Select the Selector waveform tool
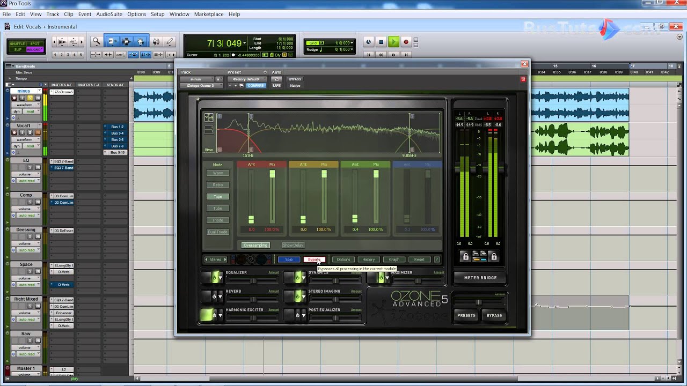The width and height of the screenshot is (687, 386). pos(126,41)
